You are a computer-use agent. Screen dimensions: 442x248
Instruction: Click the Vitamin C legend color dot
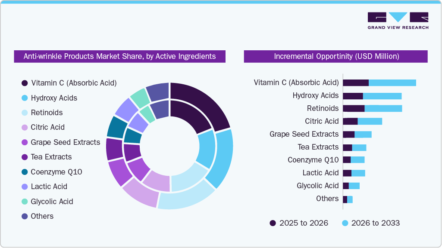25,83
